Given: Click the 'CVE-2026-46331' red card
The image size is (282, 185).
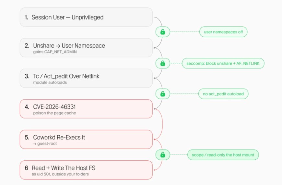Looking at the screenshot, I should [86, 109].
